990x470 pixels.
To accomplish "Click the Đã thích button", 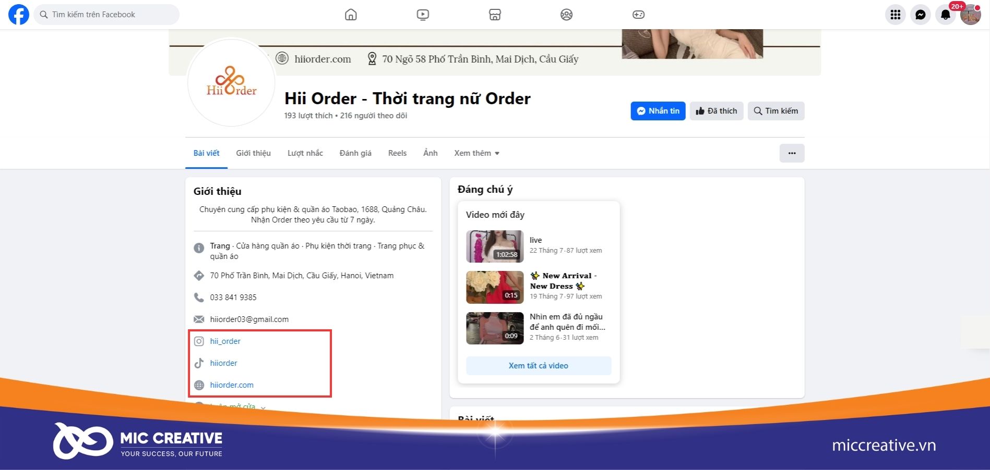I will [x=717, y=111].
